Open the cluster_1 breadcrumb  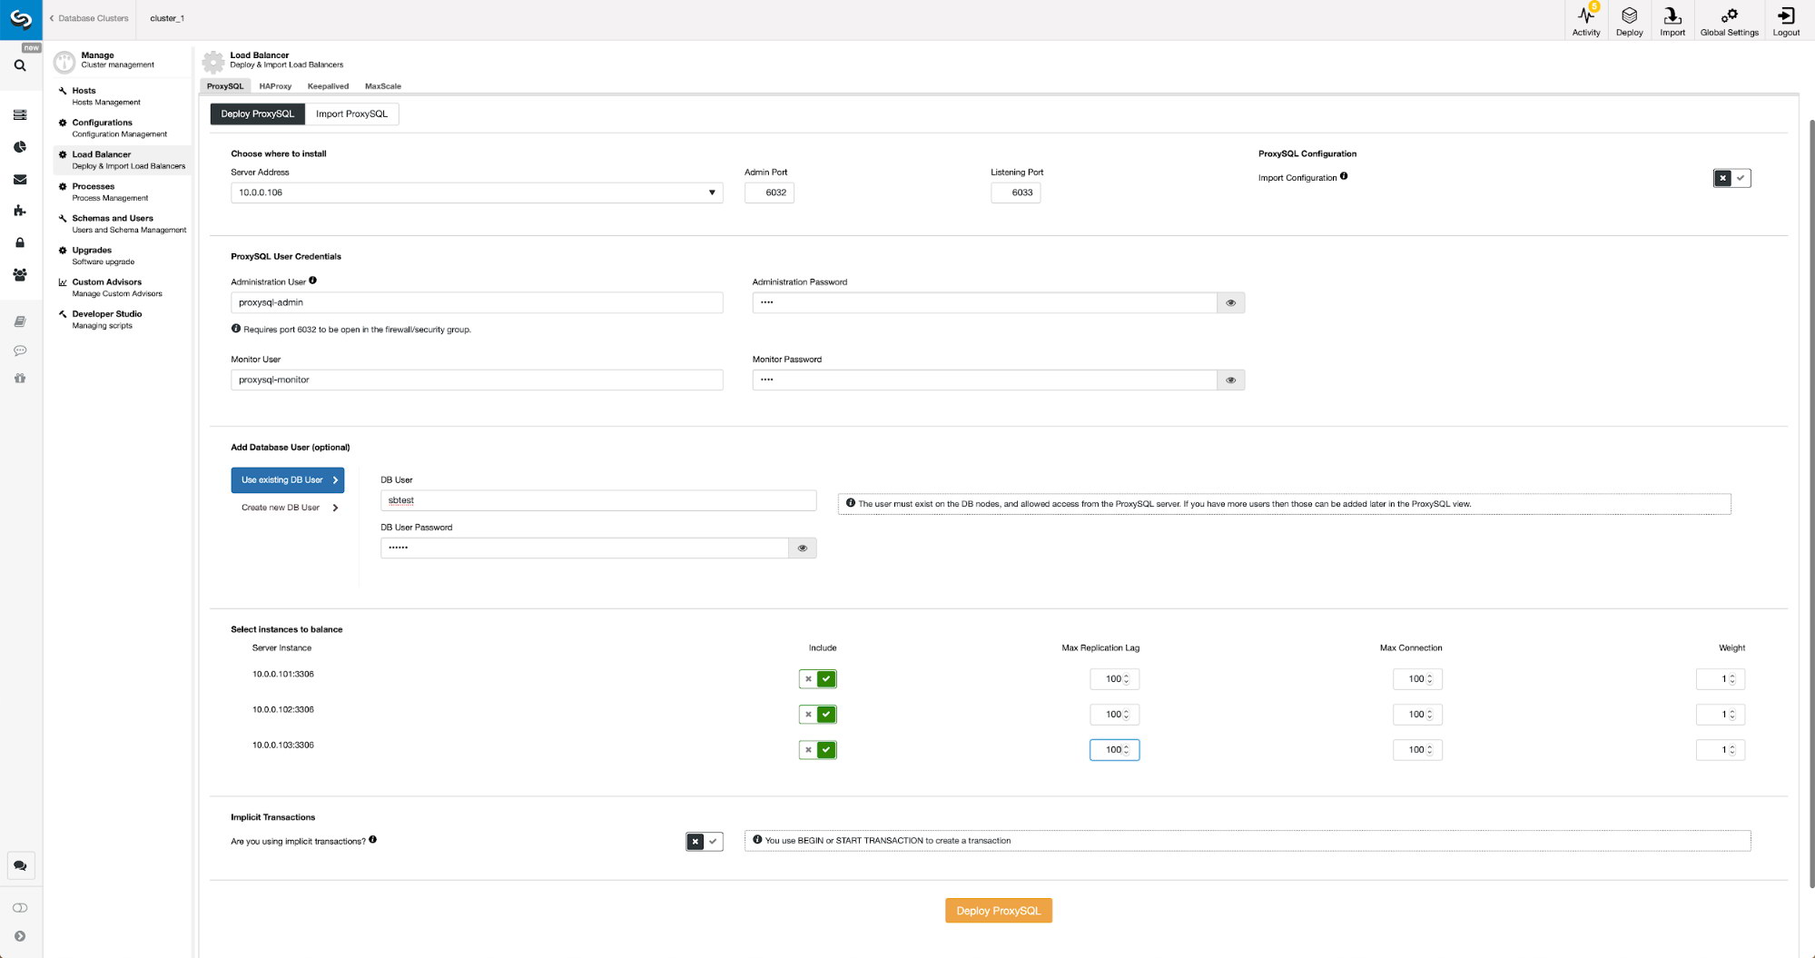(x=167, y=18)
